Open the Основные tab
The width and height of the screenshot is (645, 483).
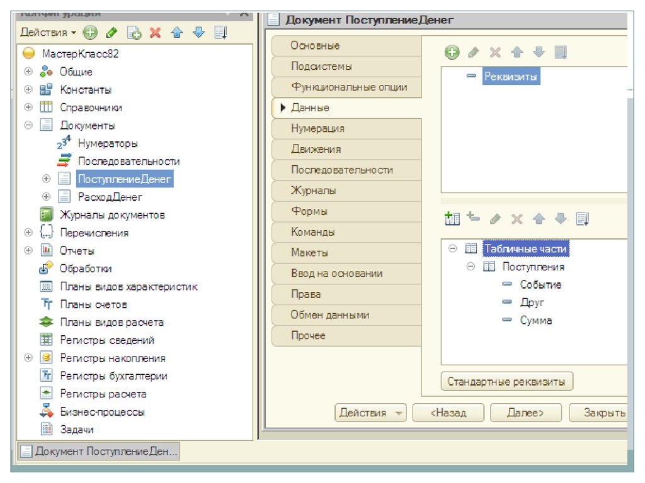346,45
